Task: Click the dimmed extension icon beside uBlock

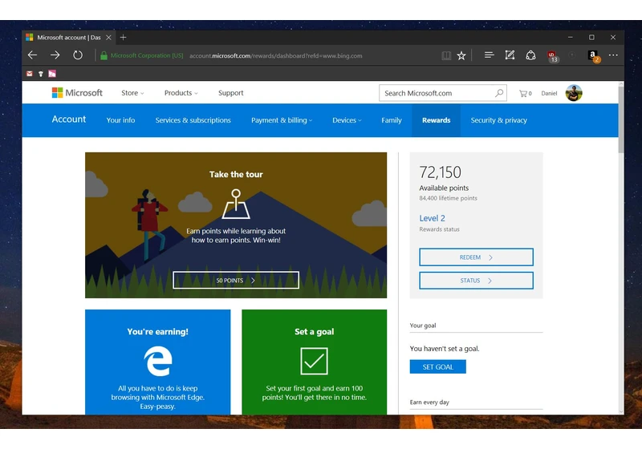Action: click(572, 55)
